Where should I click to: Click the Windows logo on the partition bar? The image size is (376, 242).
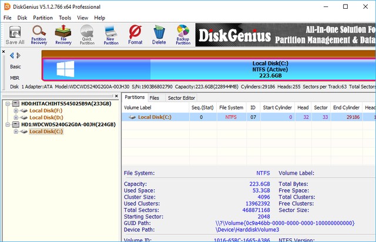pyautogui.click(x=65, y=69)
